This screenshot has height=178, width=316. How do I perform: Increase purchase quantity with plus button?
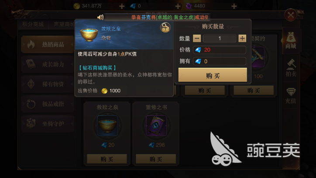tap(242, 38)
